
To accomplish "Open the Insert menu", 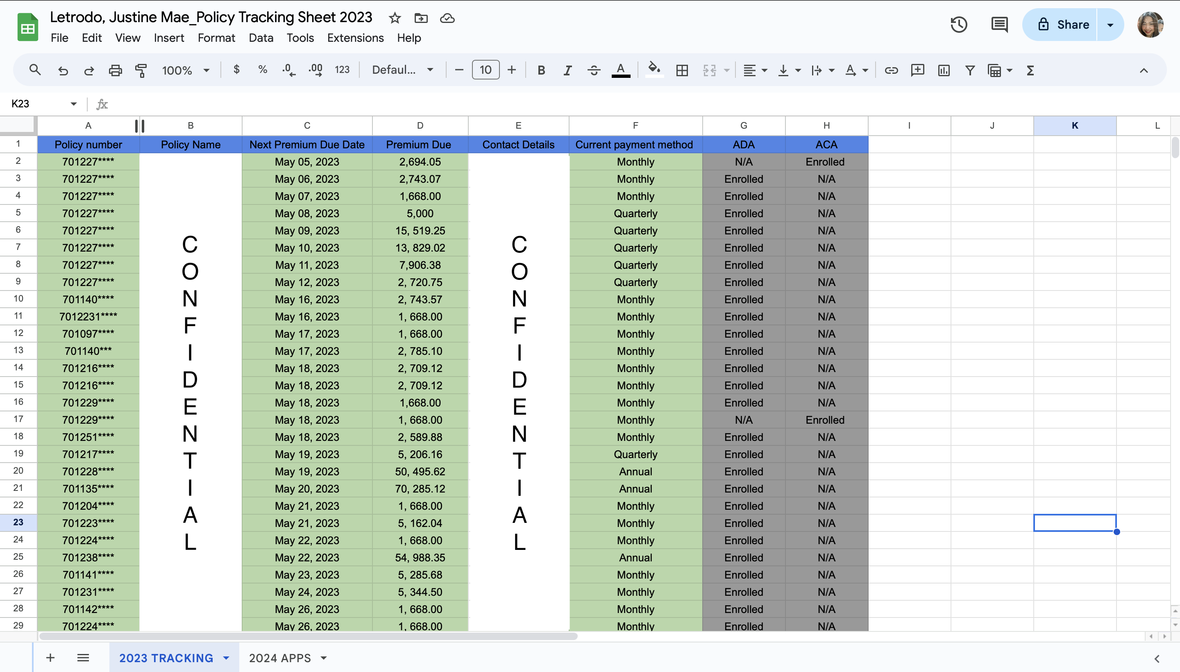I will pos(169,38).
